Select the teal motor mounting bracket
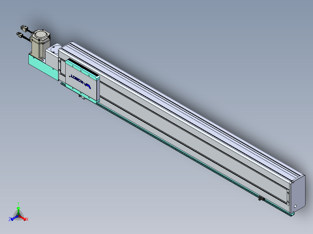This screenshot has width=313, height=234. coord(44,68)
